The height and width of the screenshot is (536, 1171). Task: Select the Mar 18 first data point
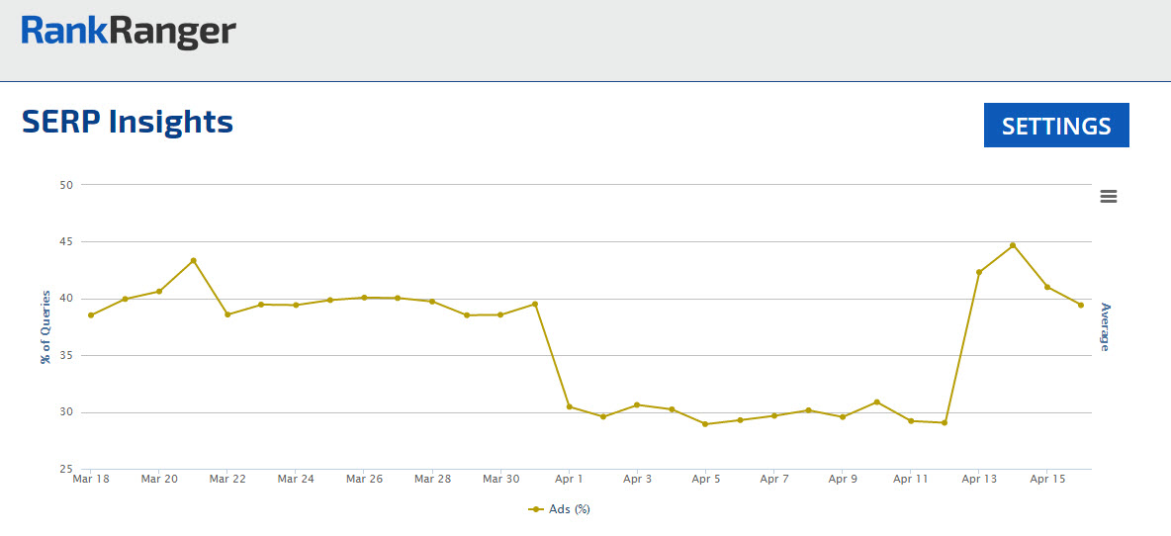click(91, 315)
